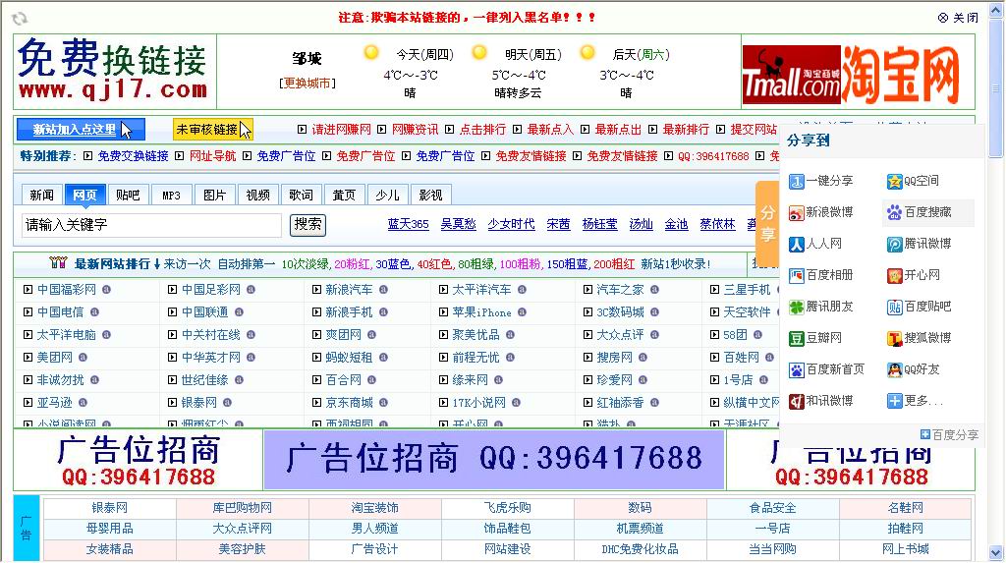Select the 网页 search tab
1006x563 pixels.
84,196
